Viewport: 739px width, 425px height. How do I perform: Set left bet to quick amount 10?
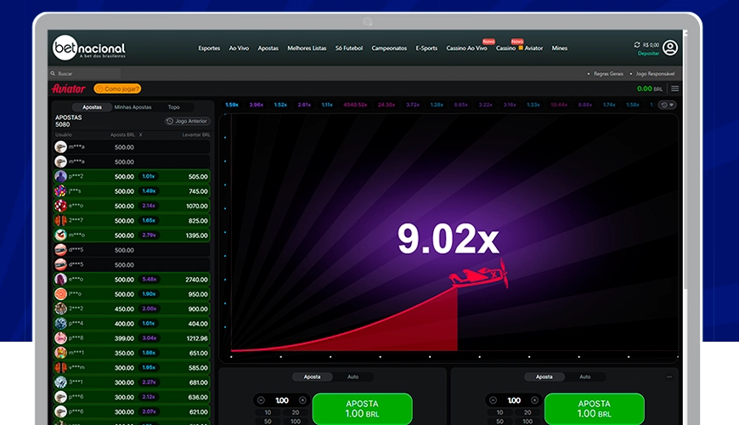pos(268,412)
